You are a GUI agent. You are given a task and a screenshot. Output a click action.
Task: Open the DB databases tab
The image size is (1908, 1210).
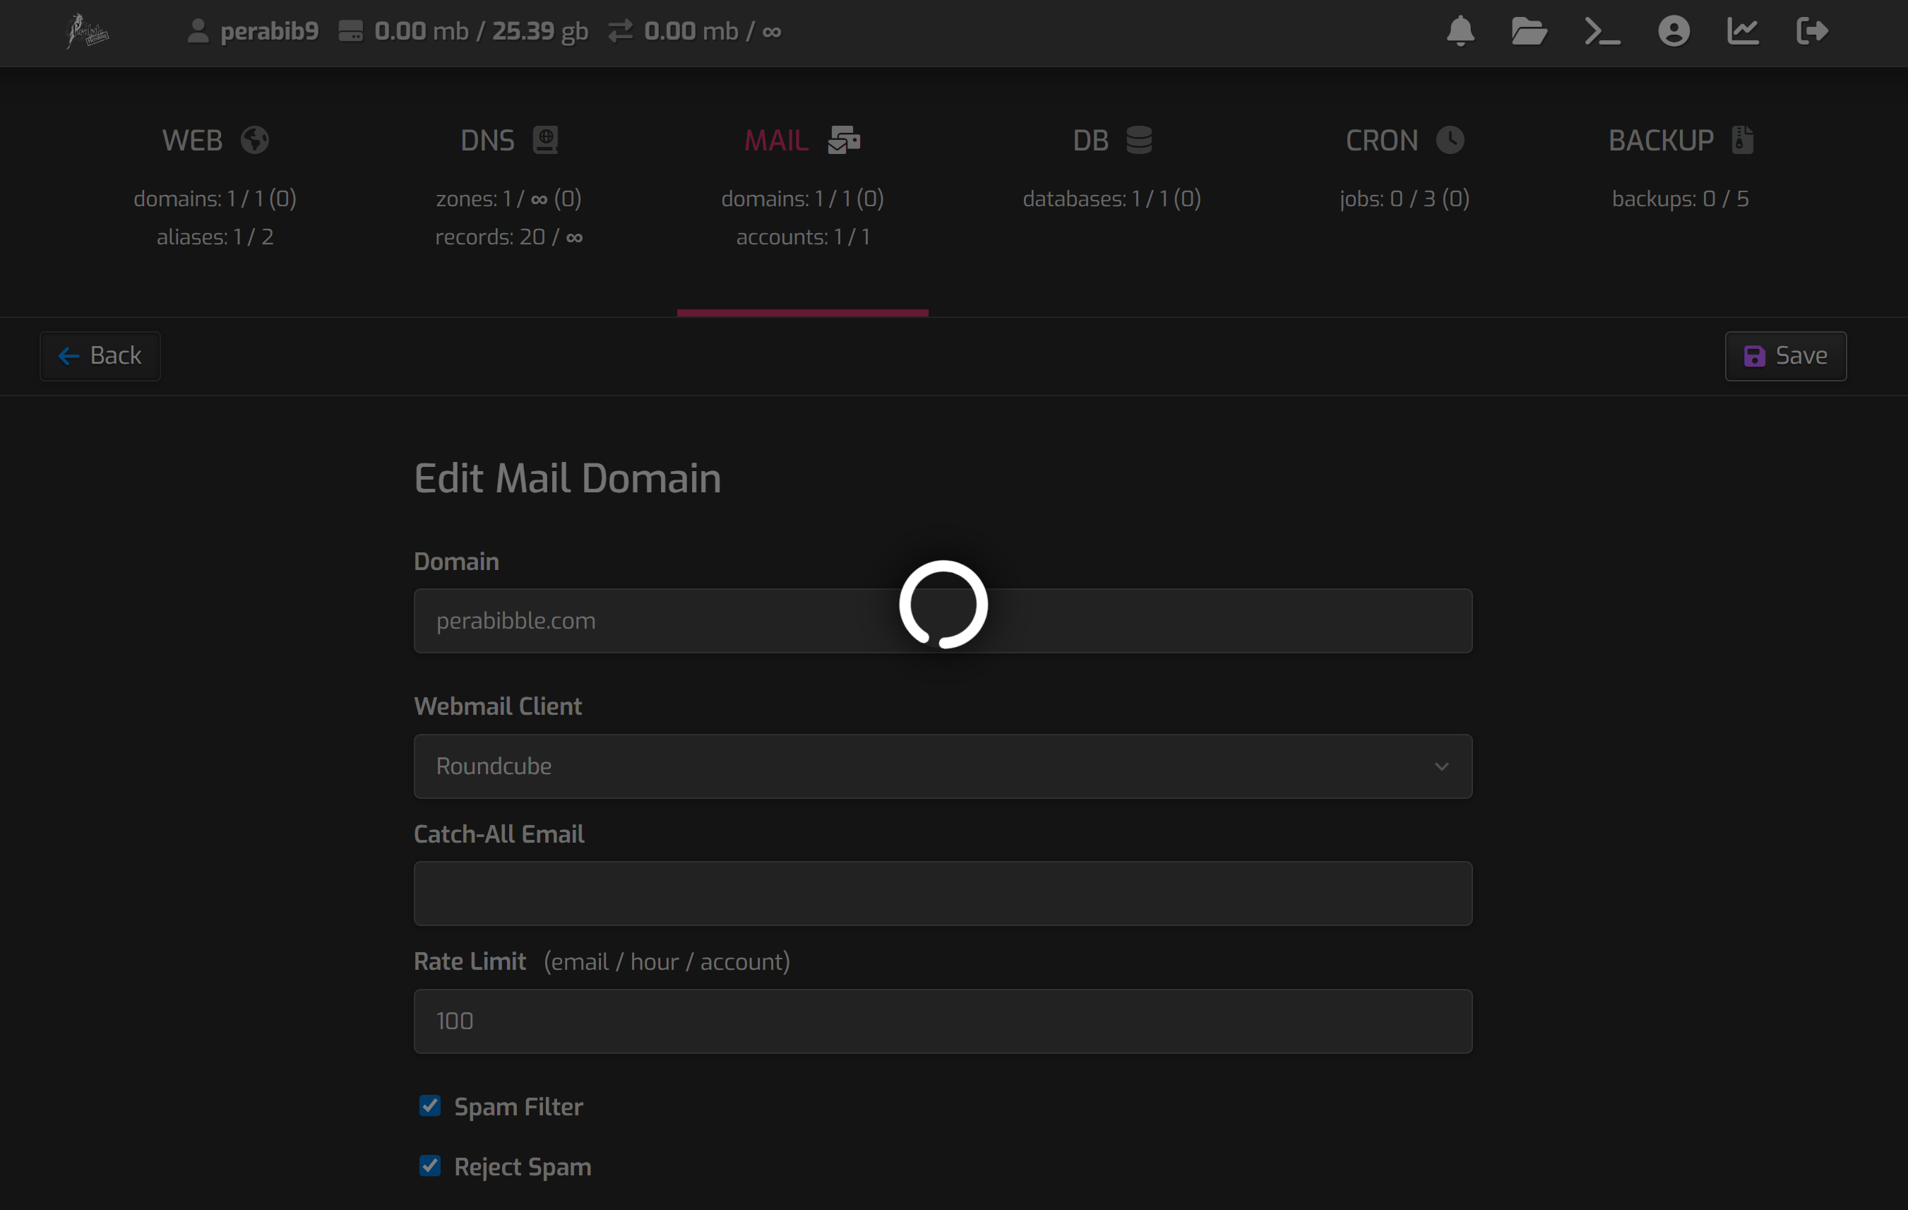(x=1111, y=141)
